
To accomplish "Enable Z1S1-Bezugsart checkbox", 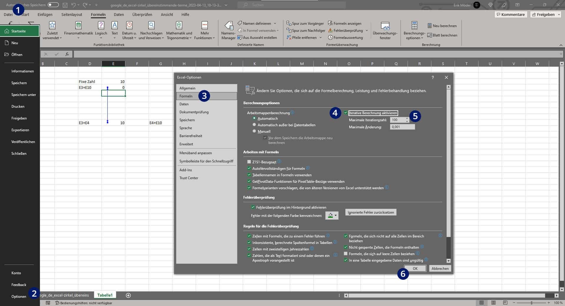I will click(x=249, y=162).
